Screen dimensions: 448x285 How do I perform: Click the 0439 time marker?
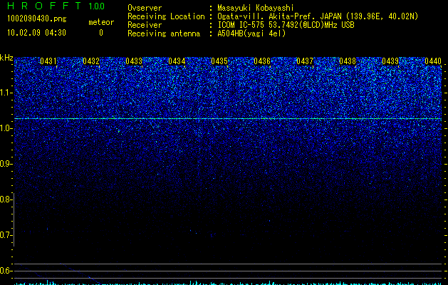pos(390,61)
